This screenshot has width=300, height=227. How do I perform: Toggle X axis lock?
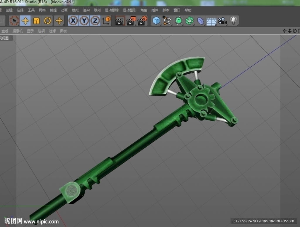[x=73, y=21]
